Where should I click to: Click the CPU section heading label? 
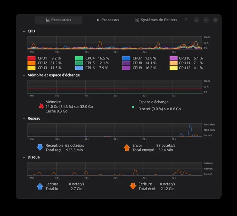pyautogui.click(x=31, y=31)
